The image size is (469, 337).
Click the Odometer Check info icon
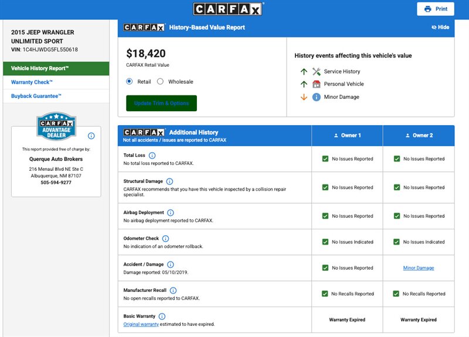tap(165, 239)
